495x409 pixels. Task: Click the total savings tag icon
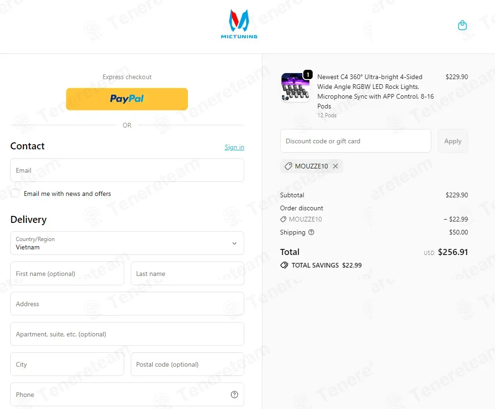click(x=284, y=265)
